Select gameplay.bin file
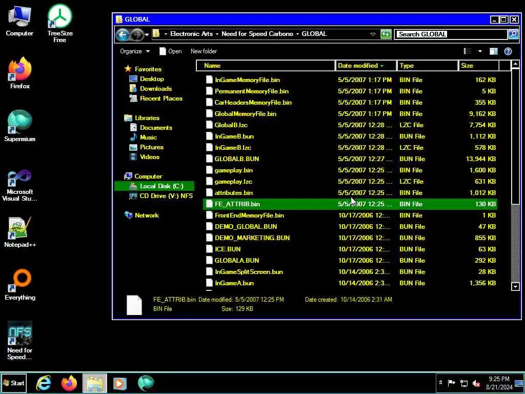The image size is (525, 394). point(350,170)
